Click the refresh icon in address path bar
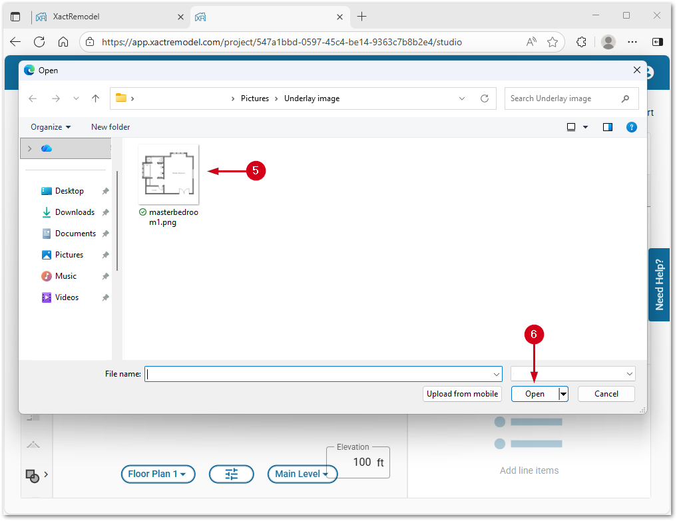This screenshot has width=677, height=521. pos(485,98)
